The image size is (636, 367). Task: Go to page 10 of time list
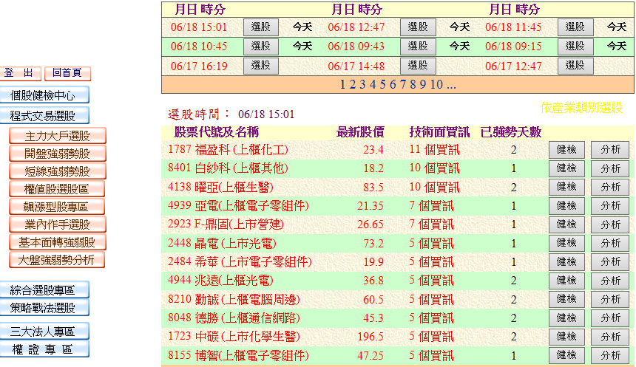pos(436,84)
